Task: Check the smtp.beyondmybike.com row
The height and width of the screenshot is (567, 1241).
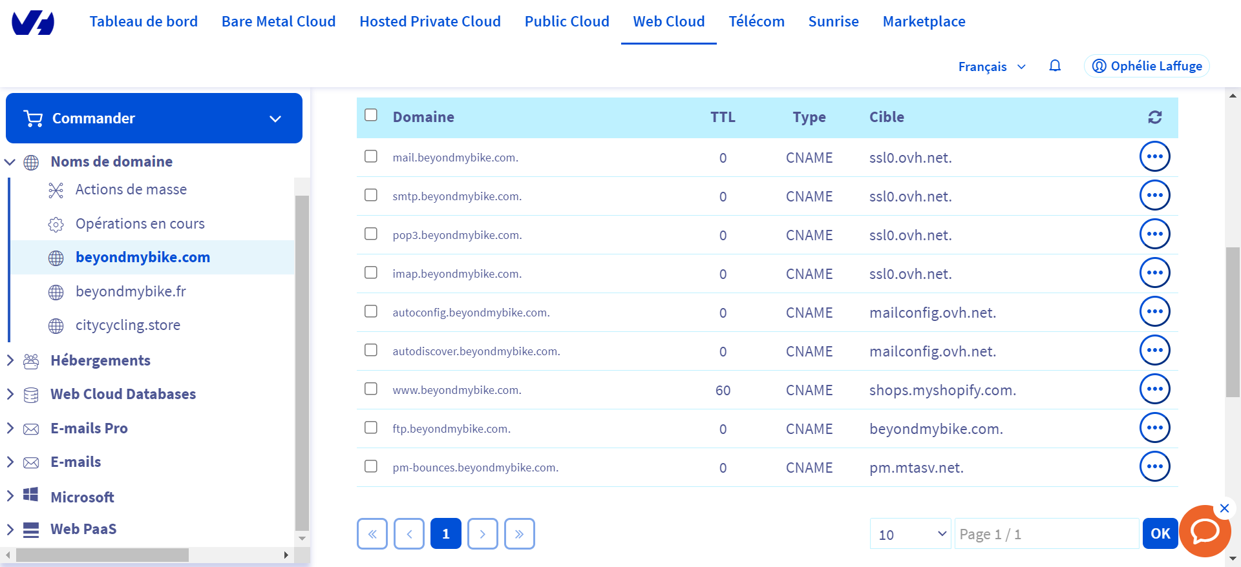Action: pos(371,195)
